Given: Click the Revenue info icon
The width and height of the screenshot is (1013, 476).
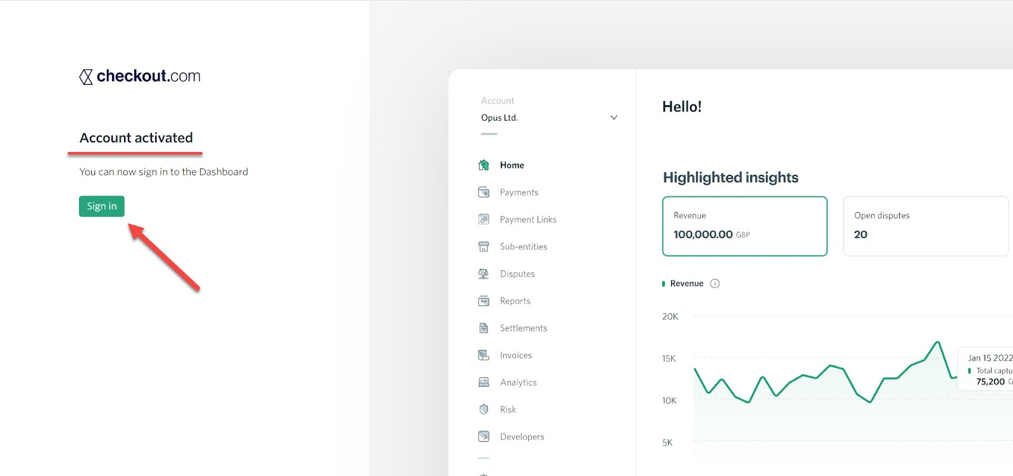Looking at the screenshot, I should (715, 284).
